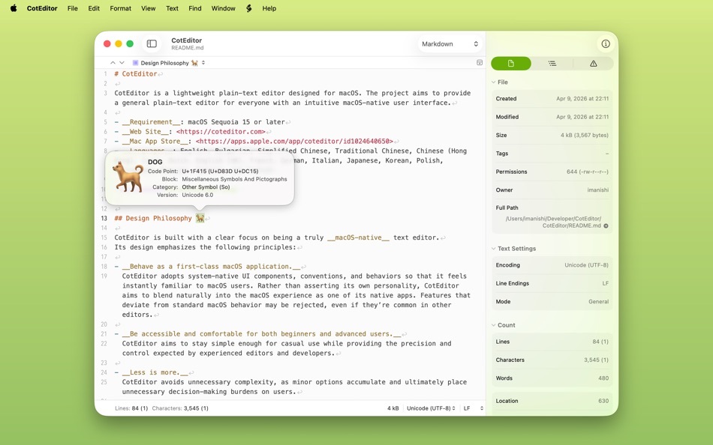Click the Modified row label
713x445 pixels.
point(507,117)
